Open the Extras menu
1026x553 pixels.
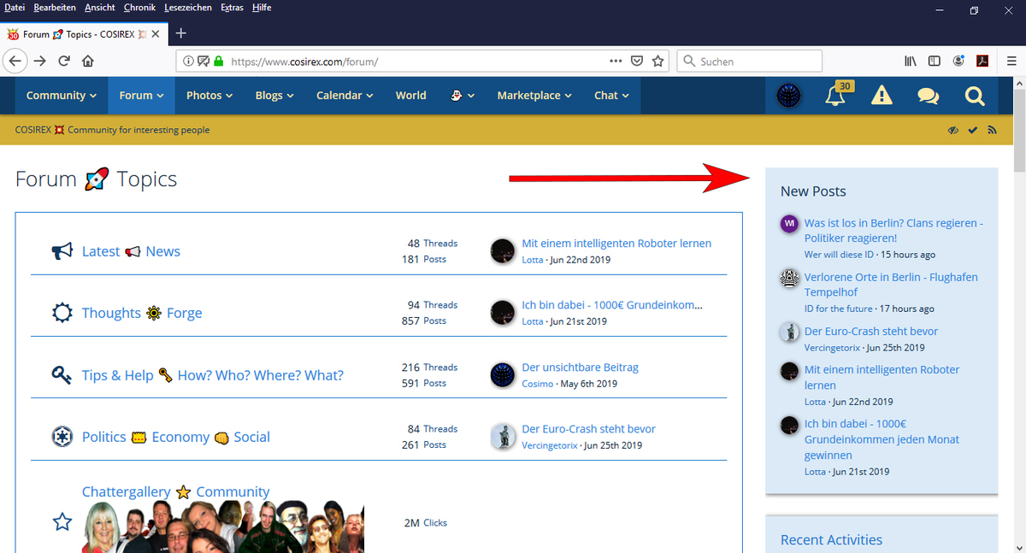232,8
